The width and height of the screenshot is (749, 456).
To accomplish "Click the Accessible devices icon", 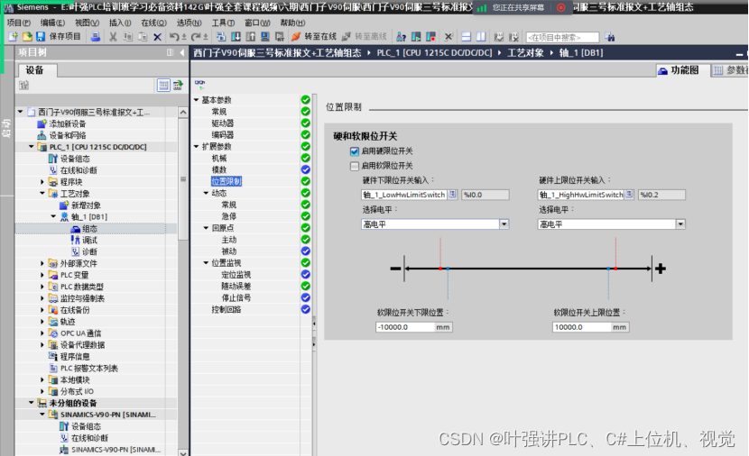I will pyautogui.click(x=402, y=37).
